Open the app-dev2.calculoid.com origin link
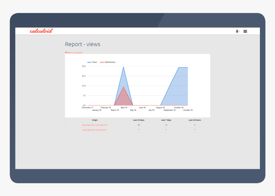Screen dimensions: 275x196 tap(95, 125)
